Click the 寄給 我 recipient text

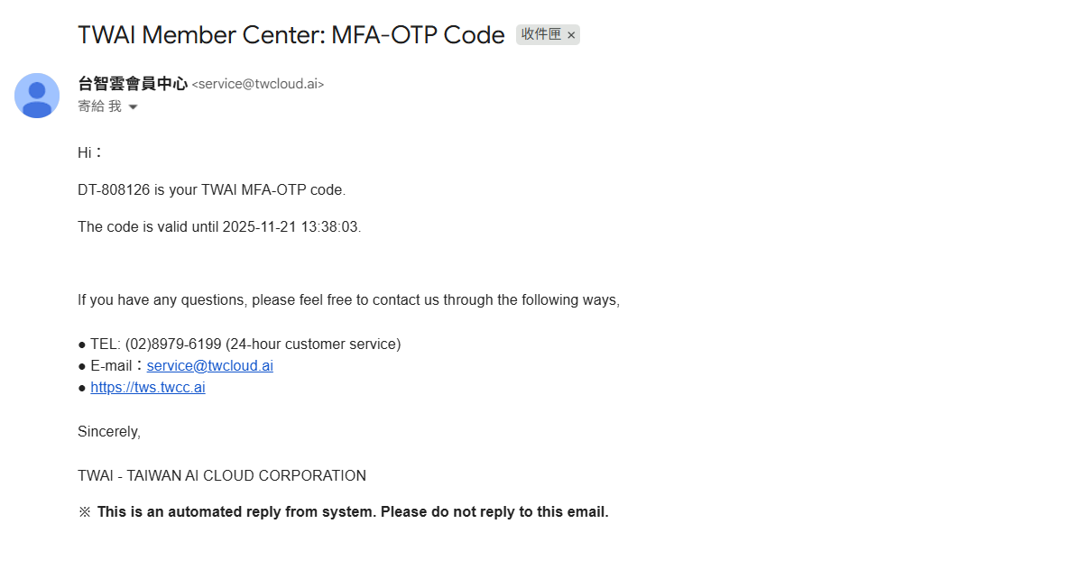99,106
